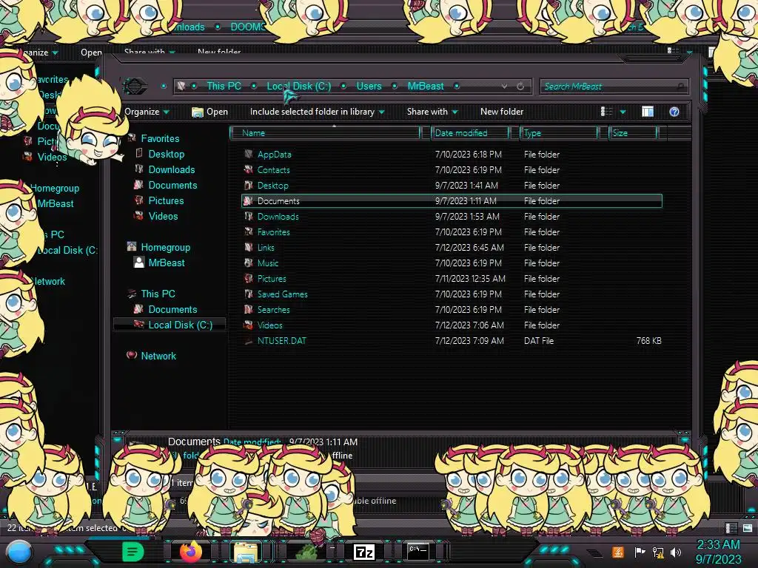Open view options dropdown arrow
758x568 pixels.
point(623,112)
